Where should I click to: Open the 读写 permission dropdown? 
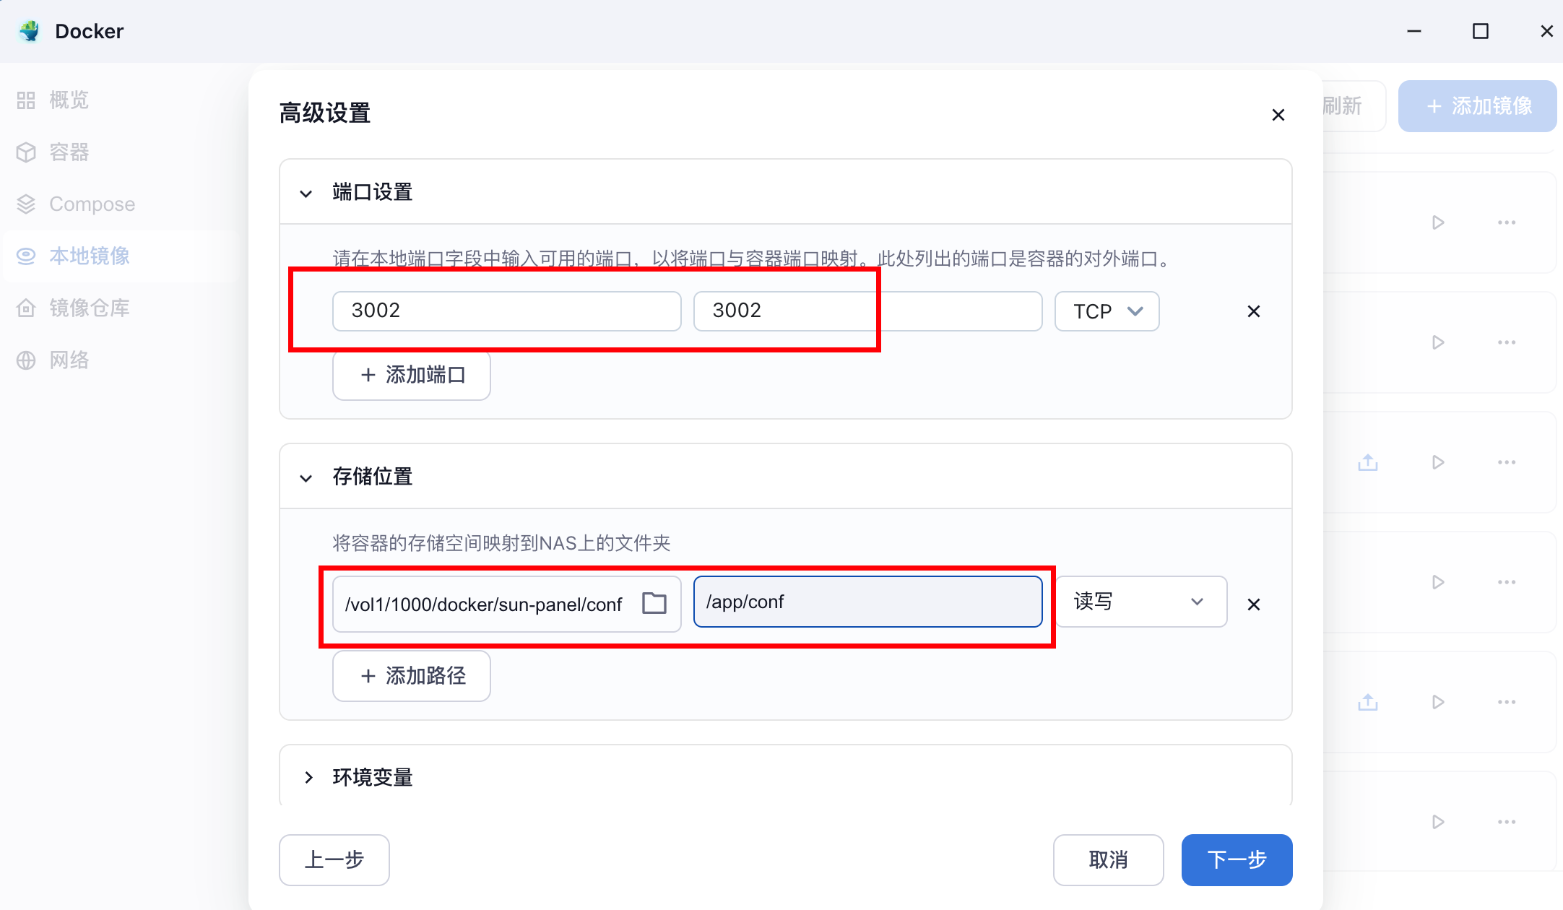(1140, 602)
